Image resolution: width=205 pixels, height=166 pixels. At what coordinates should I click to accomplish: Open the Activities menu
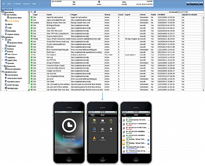coord(17,4)
